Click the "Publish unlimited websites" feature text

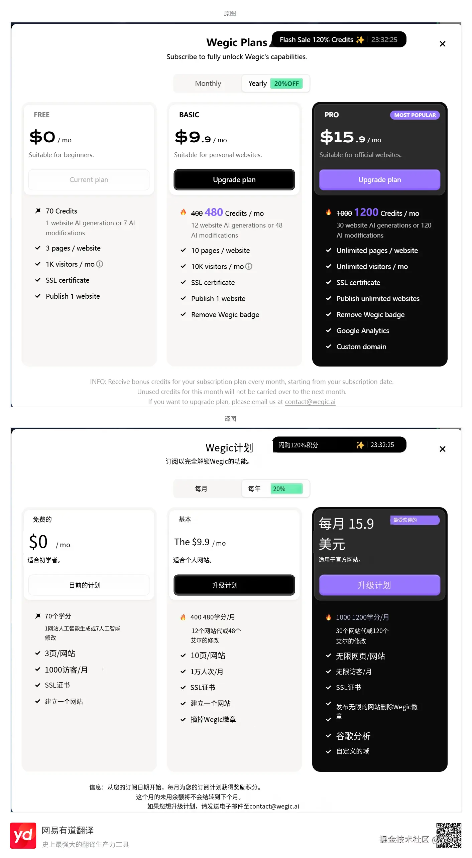[378, 299]
